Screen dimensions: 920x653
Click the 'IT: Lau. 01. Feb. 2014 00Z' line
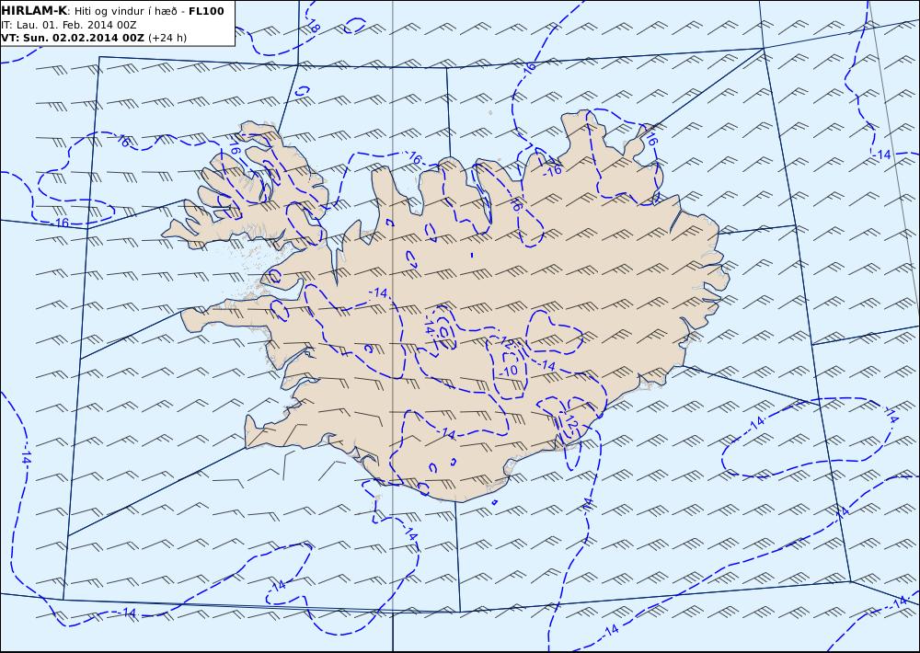pyautogui.click(x=69, y=25)
